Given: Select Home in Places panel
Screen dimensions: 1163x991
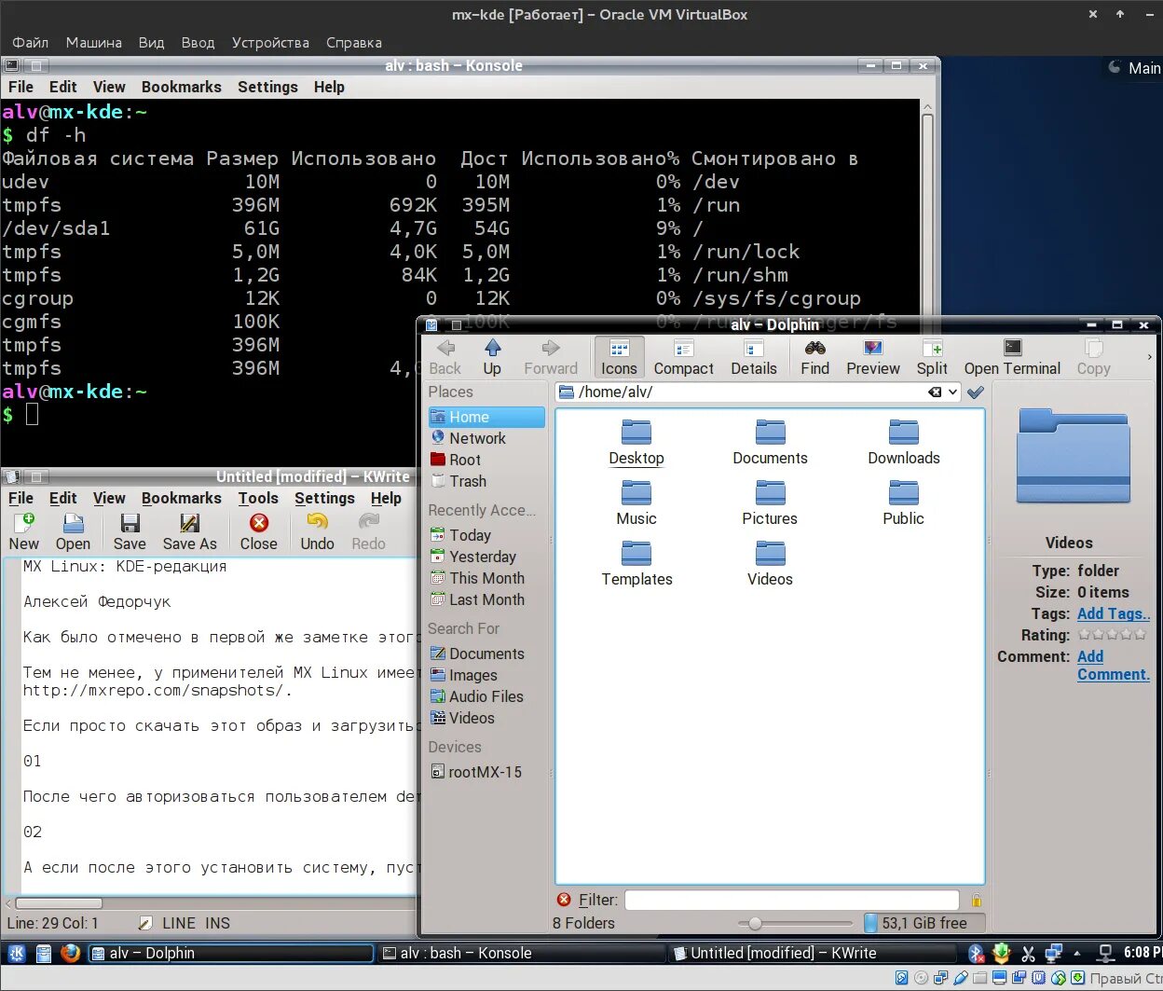Looking at the screenshot, I should pos(486,417).
